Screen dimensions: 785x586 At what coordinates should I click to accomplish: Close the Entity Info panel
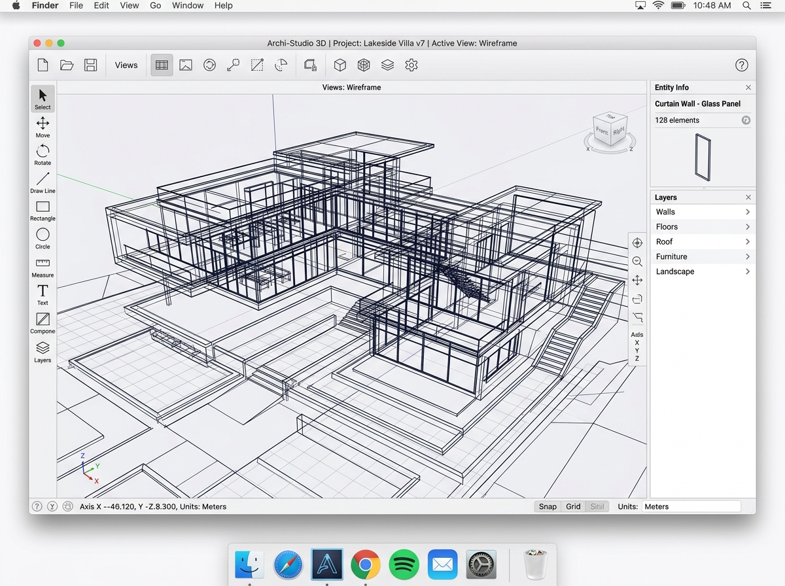(748, 87)
